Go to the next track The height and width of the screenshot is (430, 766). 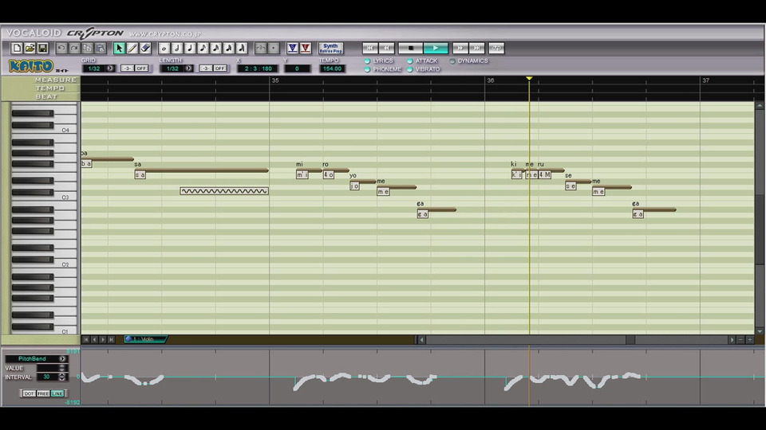click(x=103, y=339)
